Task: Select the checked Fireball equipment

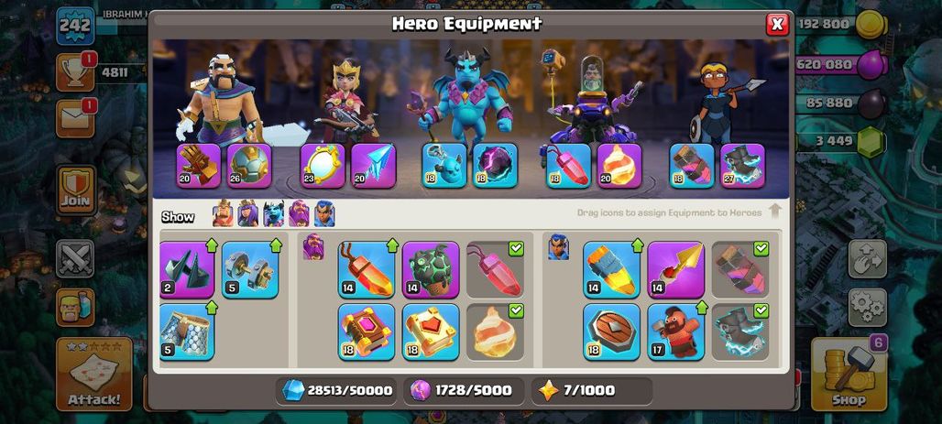Action: point(495,332)
